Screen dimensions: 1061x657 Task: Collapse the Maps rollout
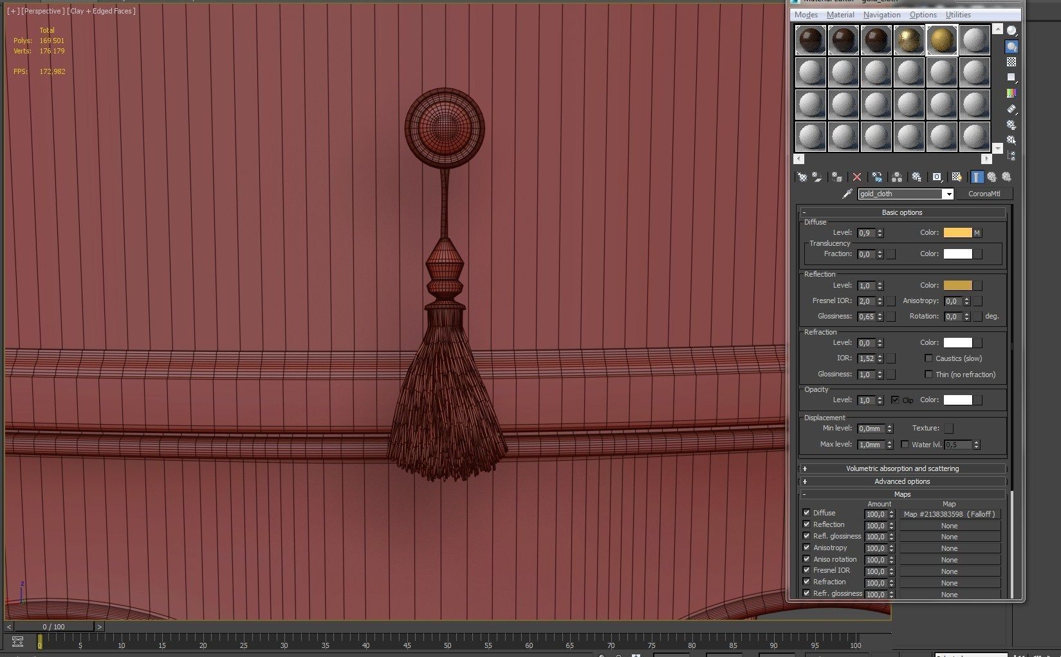pyautogui.click(x=902, y=494)
